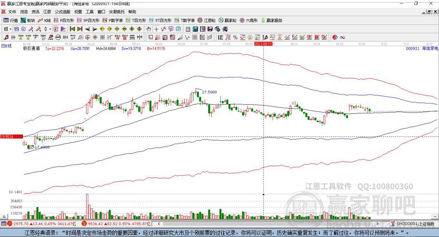Screen dimensions: 439x237
Task: Expand the candlestick style dropdown arrow
Action: pyautogui.click(x=50, y=29)
